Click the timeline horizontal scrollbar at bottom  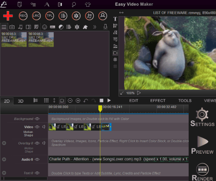tap(25, 178)
